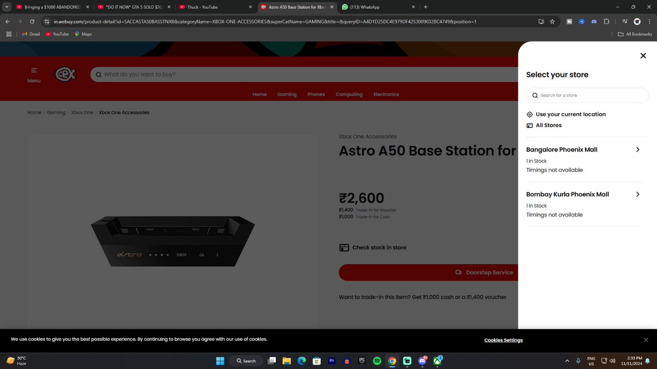Open Premiere Pro from taskbar
Image resolution: width=657 pixels, height=369 pixels.
[x=332, y=361]
